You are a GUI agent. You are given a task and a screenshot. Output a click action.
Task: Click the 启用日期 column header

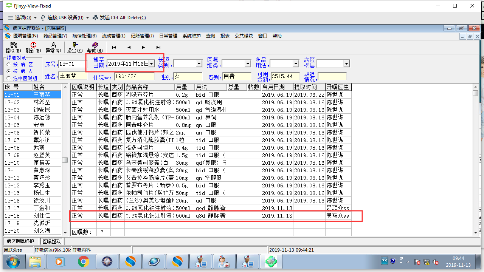point(277,87)
